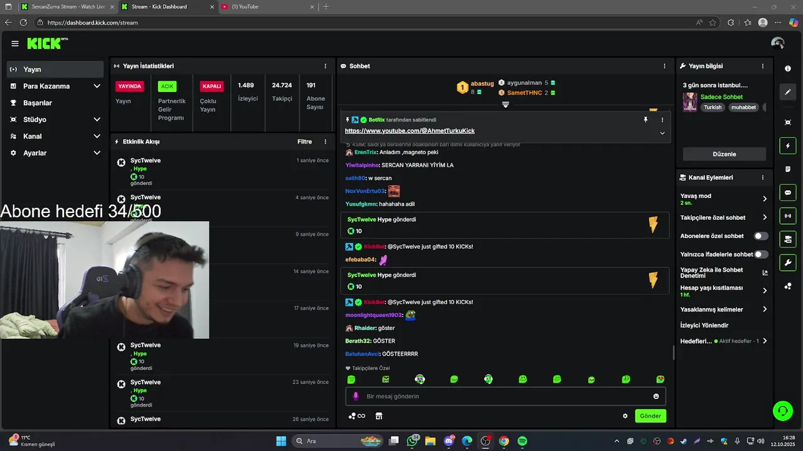803x451 pixels.
Task: Click the pencil edit icon in right sidebar
Action: [788, 92]
